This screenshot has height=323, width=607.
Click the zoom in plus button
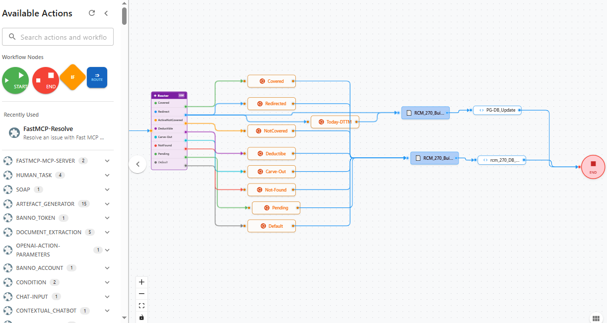[141, 282]
